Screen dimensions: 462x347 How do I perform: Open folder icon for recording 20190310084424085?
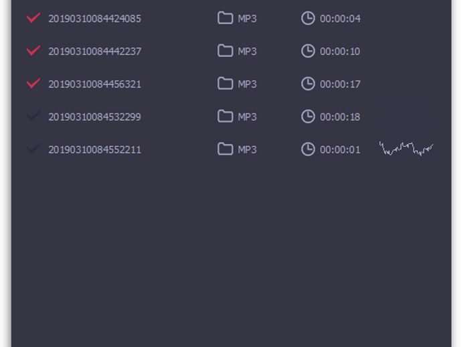(x=225, y=18)
